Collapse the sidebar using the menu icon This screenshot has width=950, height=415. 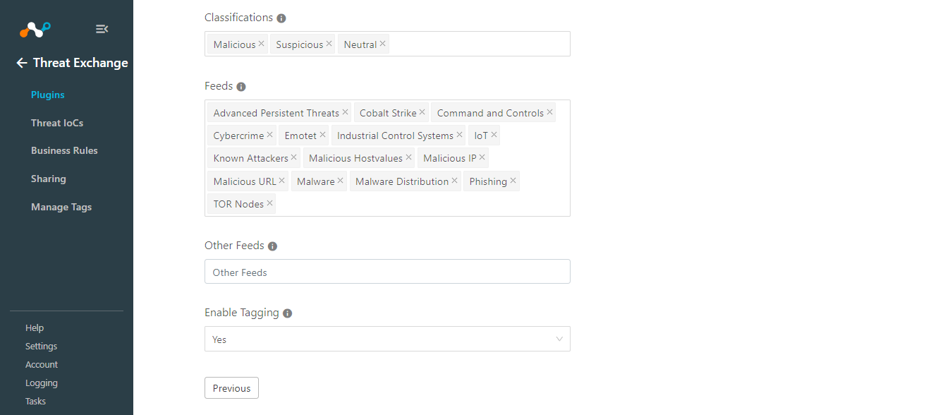pos(102,29)
